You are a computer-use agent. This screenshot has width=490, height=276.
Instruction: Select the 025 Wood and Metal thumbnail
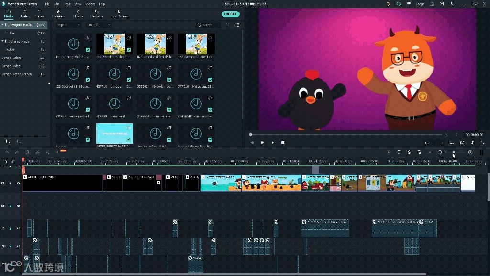coord(156,44)
